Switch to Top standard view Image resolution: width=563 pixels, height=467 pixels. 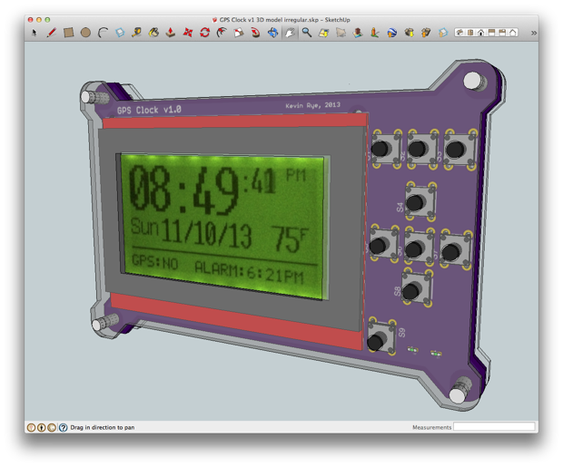(x=470, y=33)
